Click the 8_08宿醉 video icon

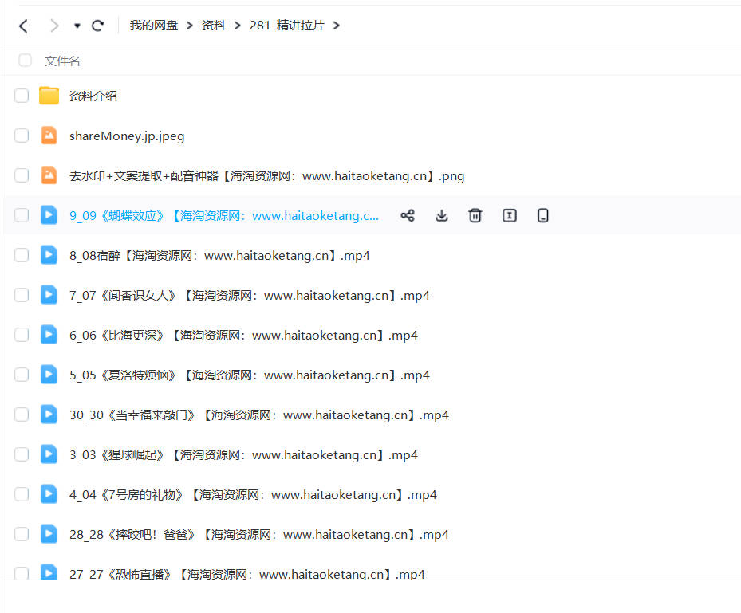point(49,255)
